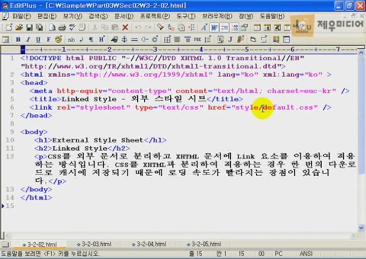
Task: Create a new document from the toolbar
Action: point(9,27)
